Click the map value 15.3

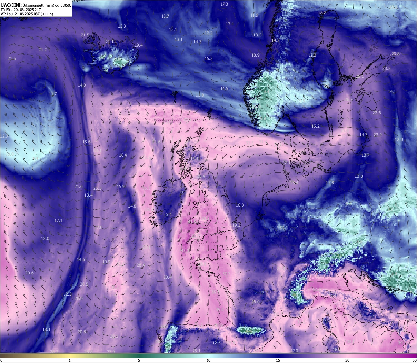point(208,59)
